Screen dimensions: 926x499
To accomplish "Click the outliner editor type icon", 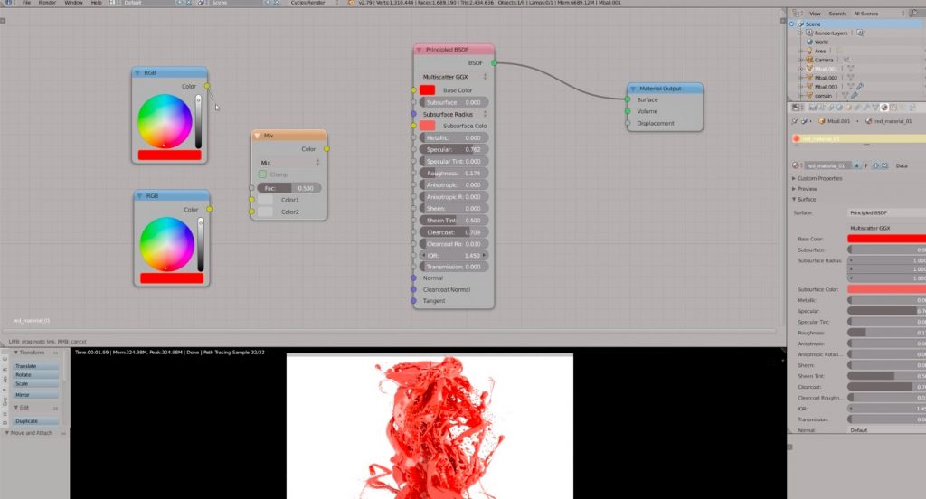I will tap(798, 13).
